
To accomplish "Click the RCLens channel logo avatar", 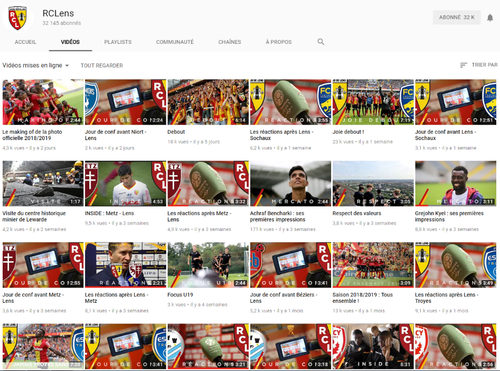I will 18,18.
